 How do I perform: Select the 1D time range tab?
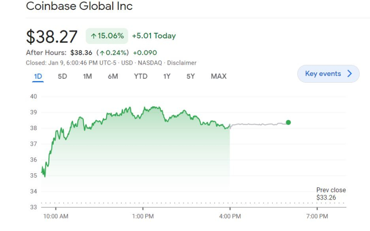(x=38, y=76)
